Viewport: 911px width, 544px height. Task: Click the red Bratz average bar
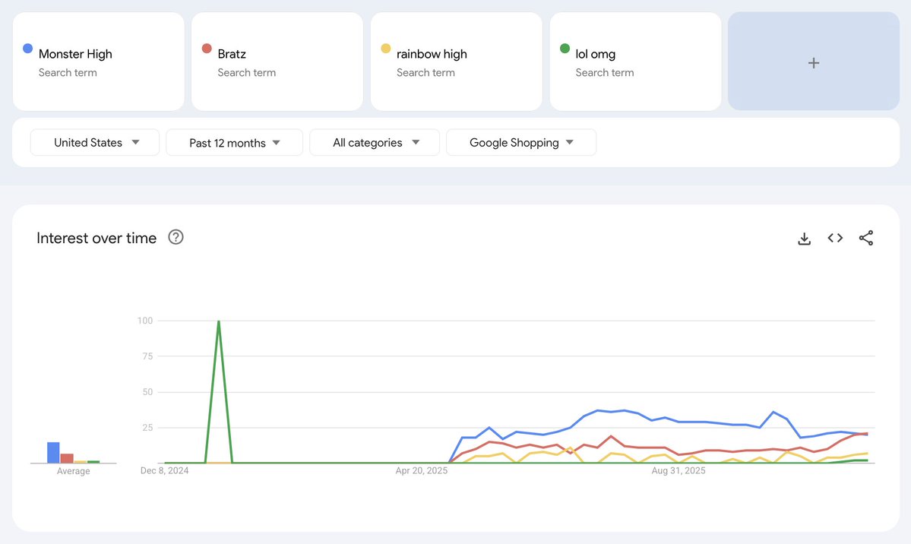pyautogui.click(x=67, y=459)
